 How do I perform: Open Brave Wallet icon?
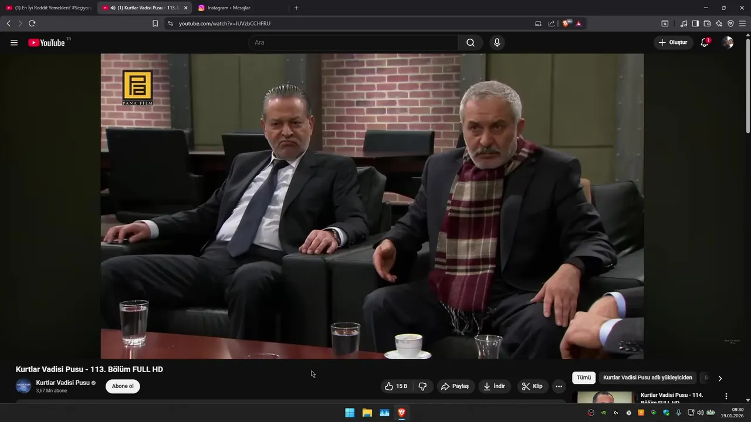707,23
